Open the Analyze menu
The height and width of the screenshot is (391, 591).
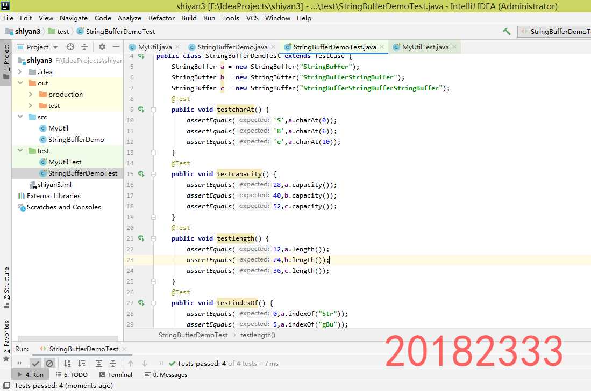pyautogui.click(x=129, y=18)
